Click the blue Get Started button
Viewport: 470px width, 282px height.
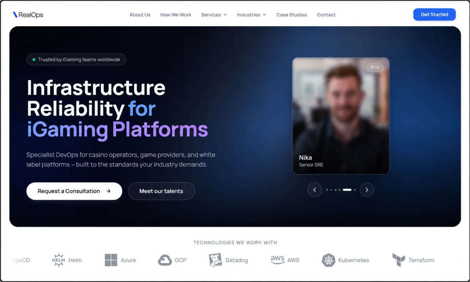pos(434,14)
